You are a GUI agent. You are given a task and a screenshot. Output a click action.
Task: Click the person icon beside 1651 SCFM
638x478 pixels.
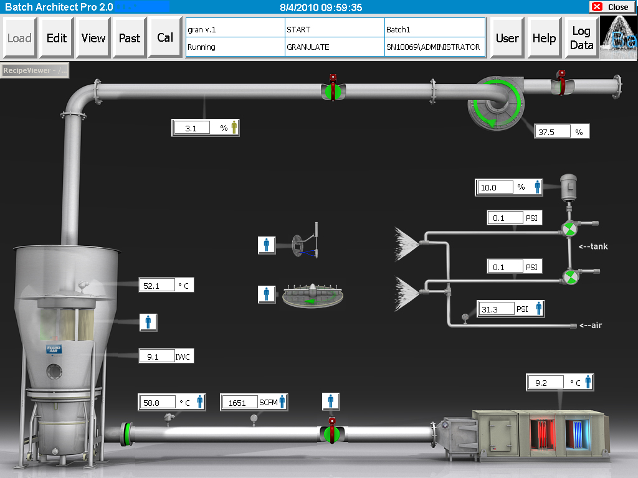(x=282, y=402)
